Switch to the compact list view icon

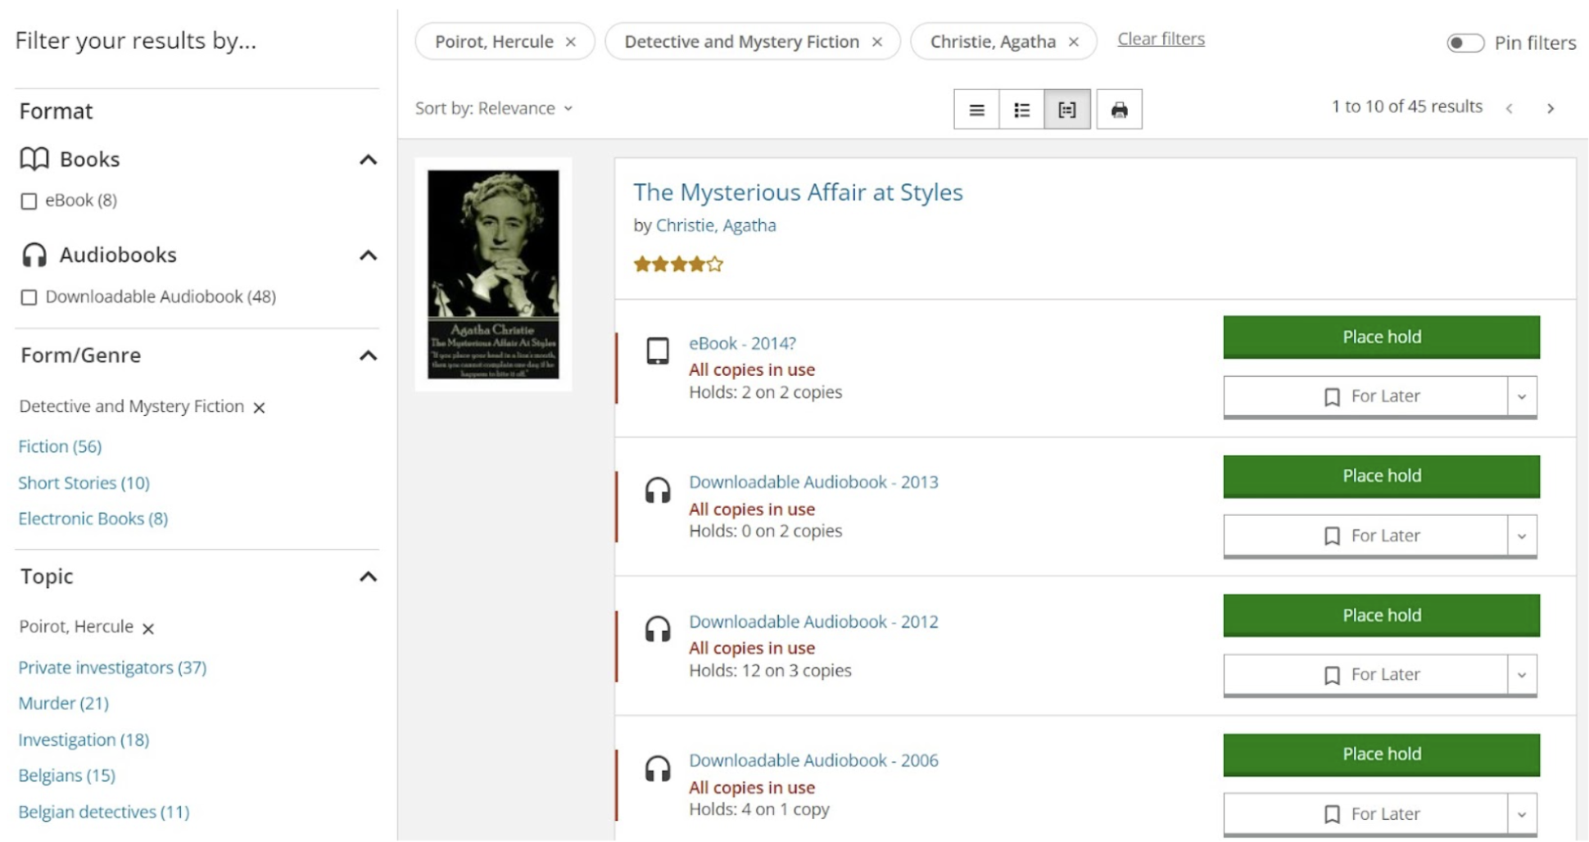point(976,108)
